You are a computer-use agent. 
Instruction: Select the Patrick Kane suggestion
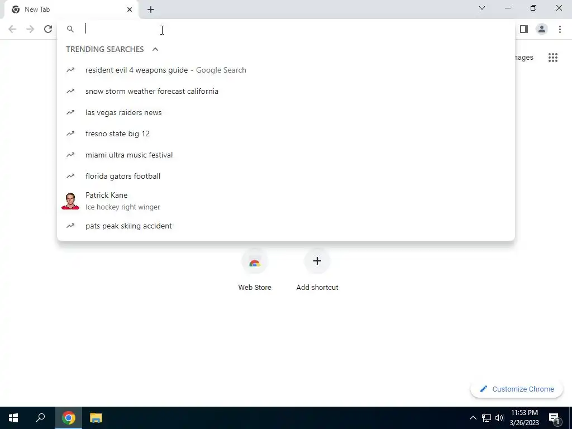click(286, 201)
